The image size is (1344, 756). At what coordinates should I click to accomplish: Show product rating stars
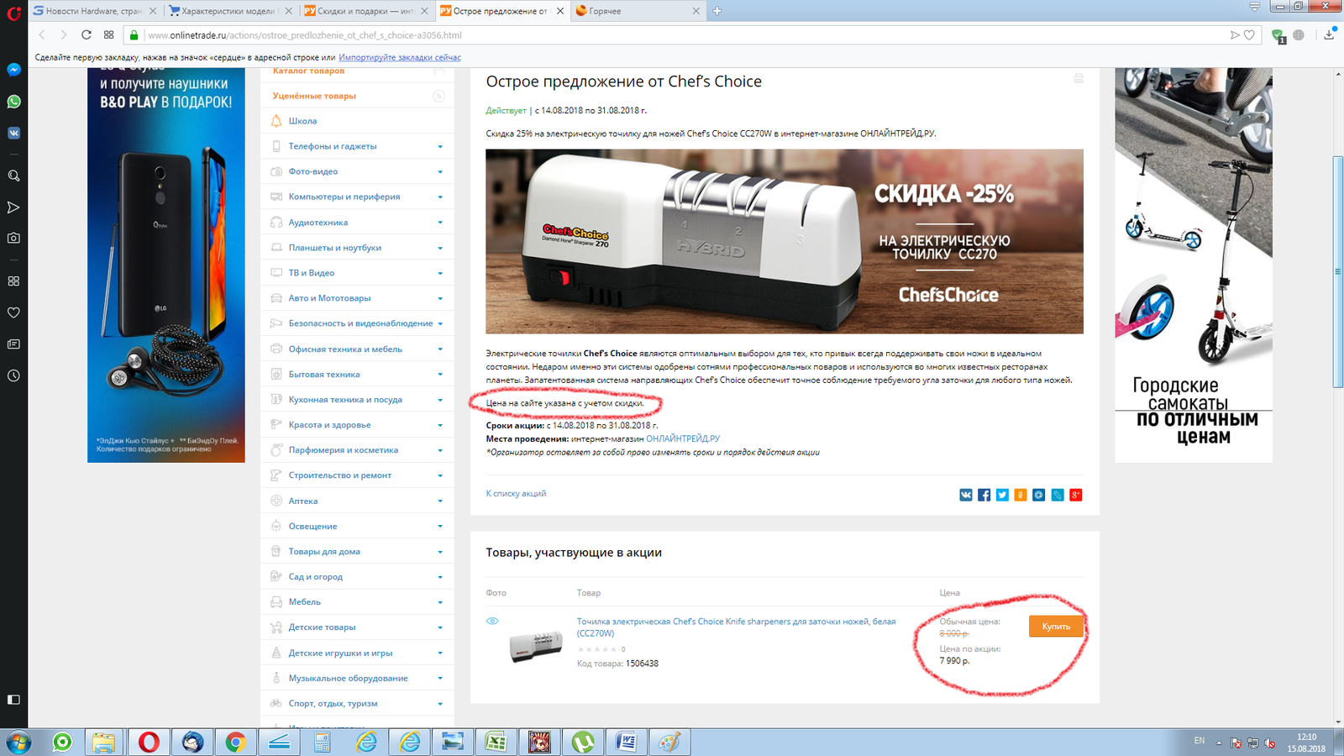[x=596, y=649]
